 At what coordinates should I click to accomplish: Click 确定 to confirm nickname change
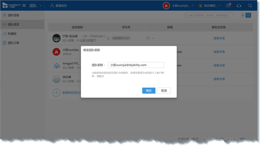pos(149,91)
